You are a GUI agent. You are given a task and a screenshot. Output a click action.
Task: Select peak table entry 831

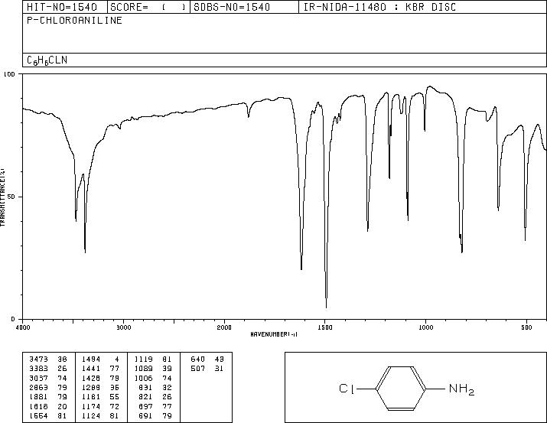pyautogui.click(x=146, y=387)
